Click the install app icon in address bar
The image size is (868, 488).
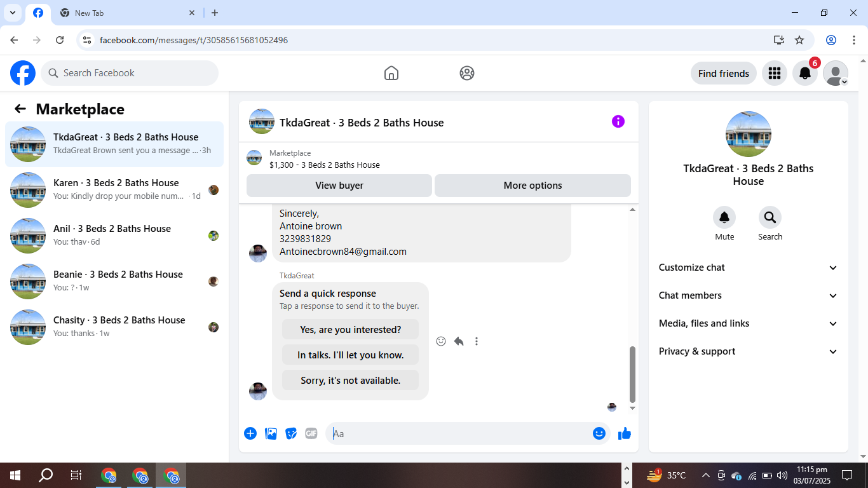coord(779,40)
